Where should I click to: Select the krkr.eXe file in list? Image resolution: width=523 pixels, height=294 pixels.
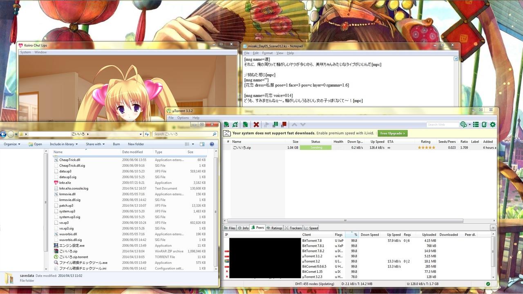click(x=65, y=183)
